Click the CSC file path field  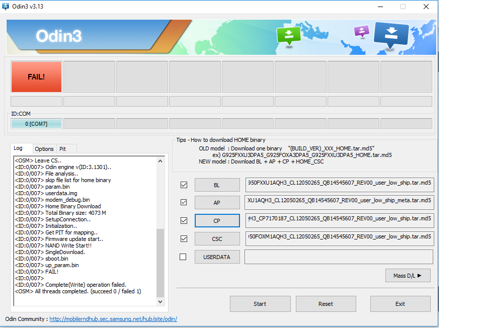[x=340, y=238]
